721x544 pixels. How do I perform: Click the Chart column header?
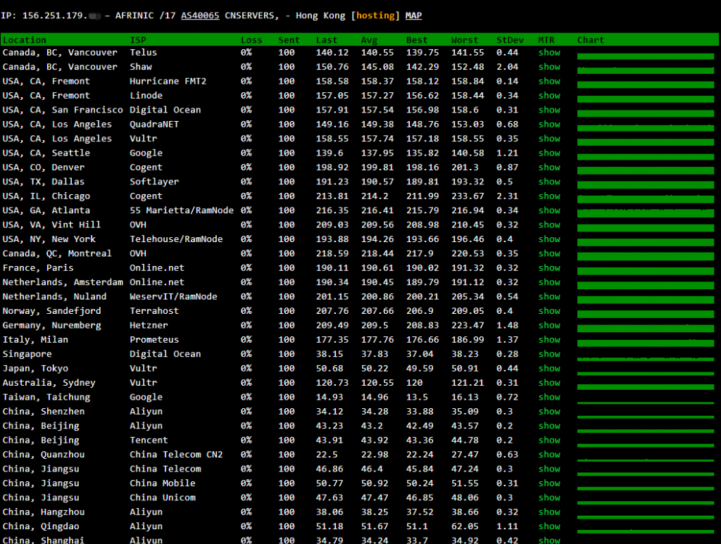pos(591,40)
